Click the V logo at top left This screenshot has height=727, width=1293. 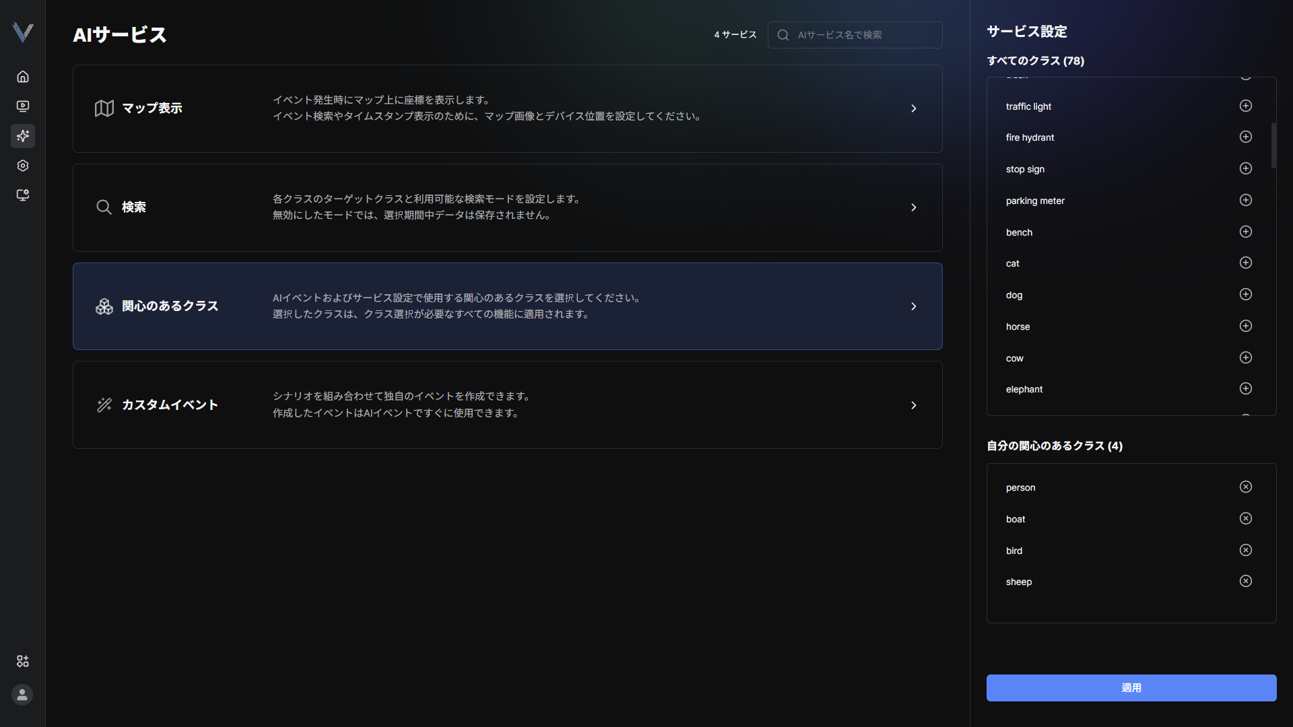pyautogui.click(x=23, y=32)
